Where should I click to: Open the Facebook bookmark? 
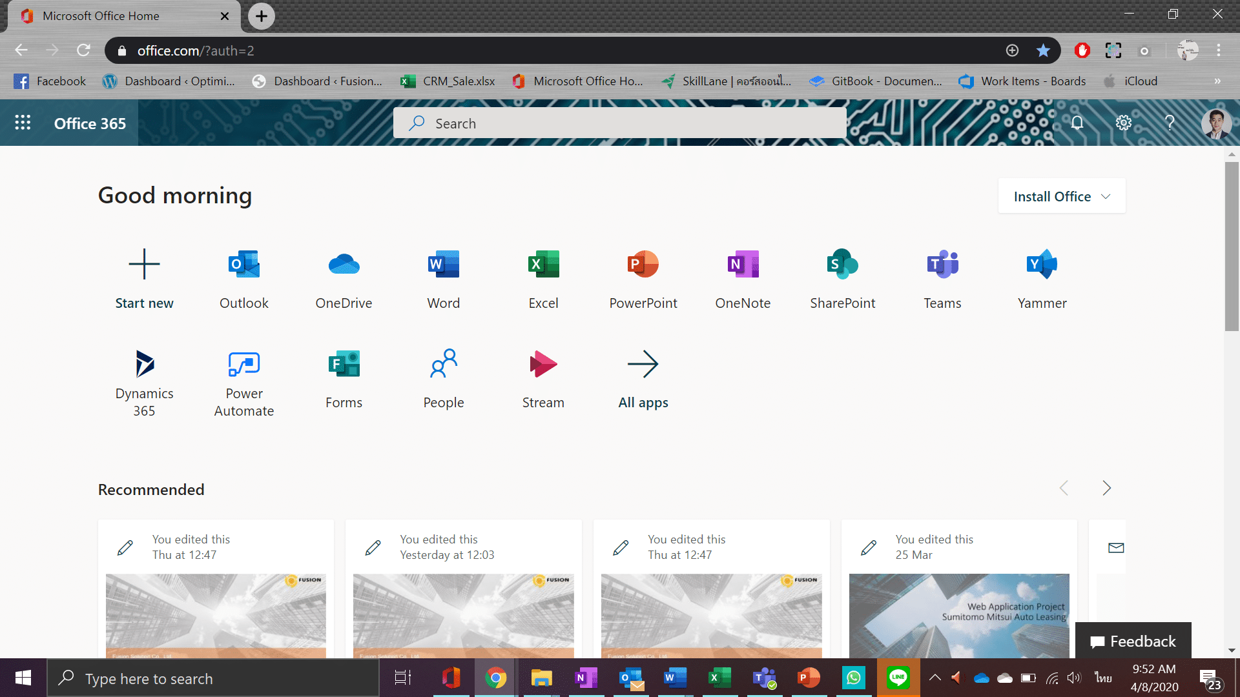50,81
